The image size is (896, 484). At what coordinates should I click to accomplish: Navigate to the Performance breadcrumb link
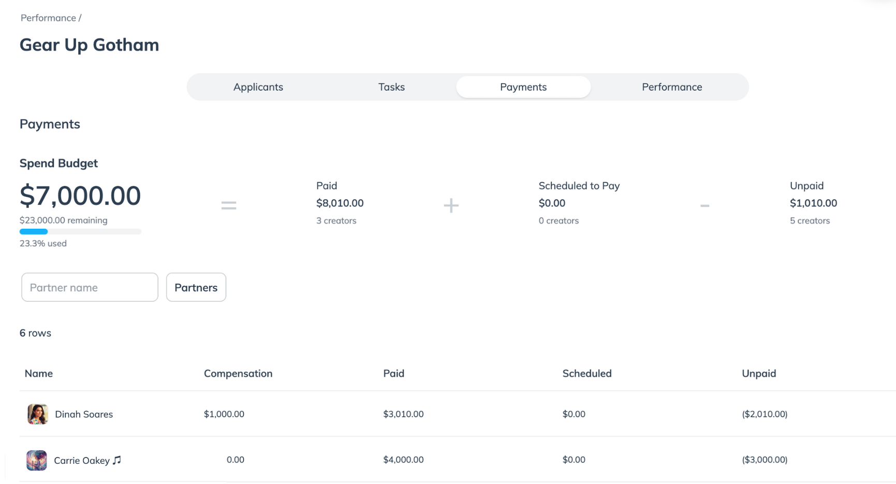(x=48, y=18)
